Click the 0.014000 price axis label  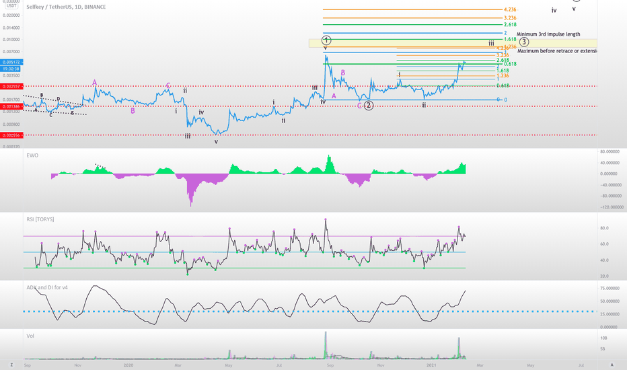click(x=11, y=28)
